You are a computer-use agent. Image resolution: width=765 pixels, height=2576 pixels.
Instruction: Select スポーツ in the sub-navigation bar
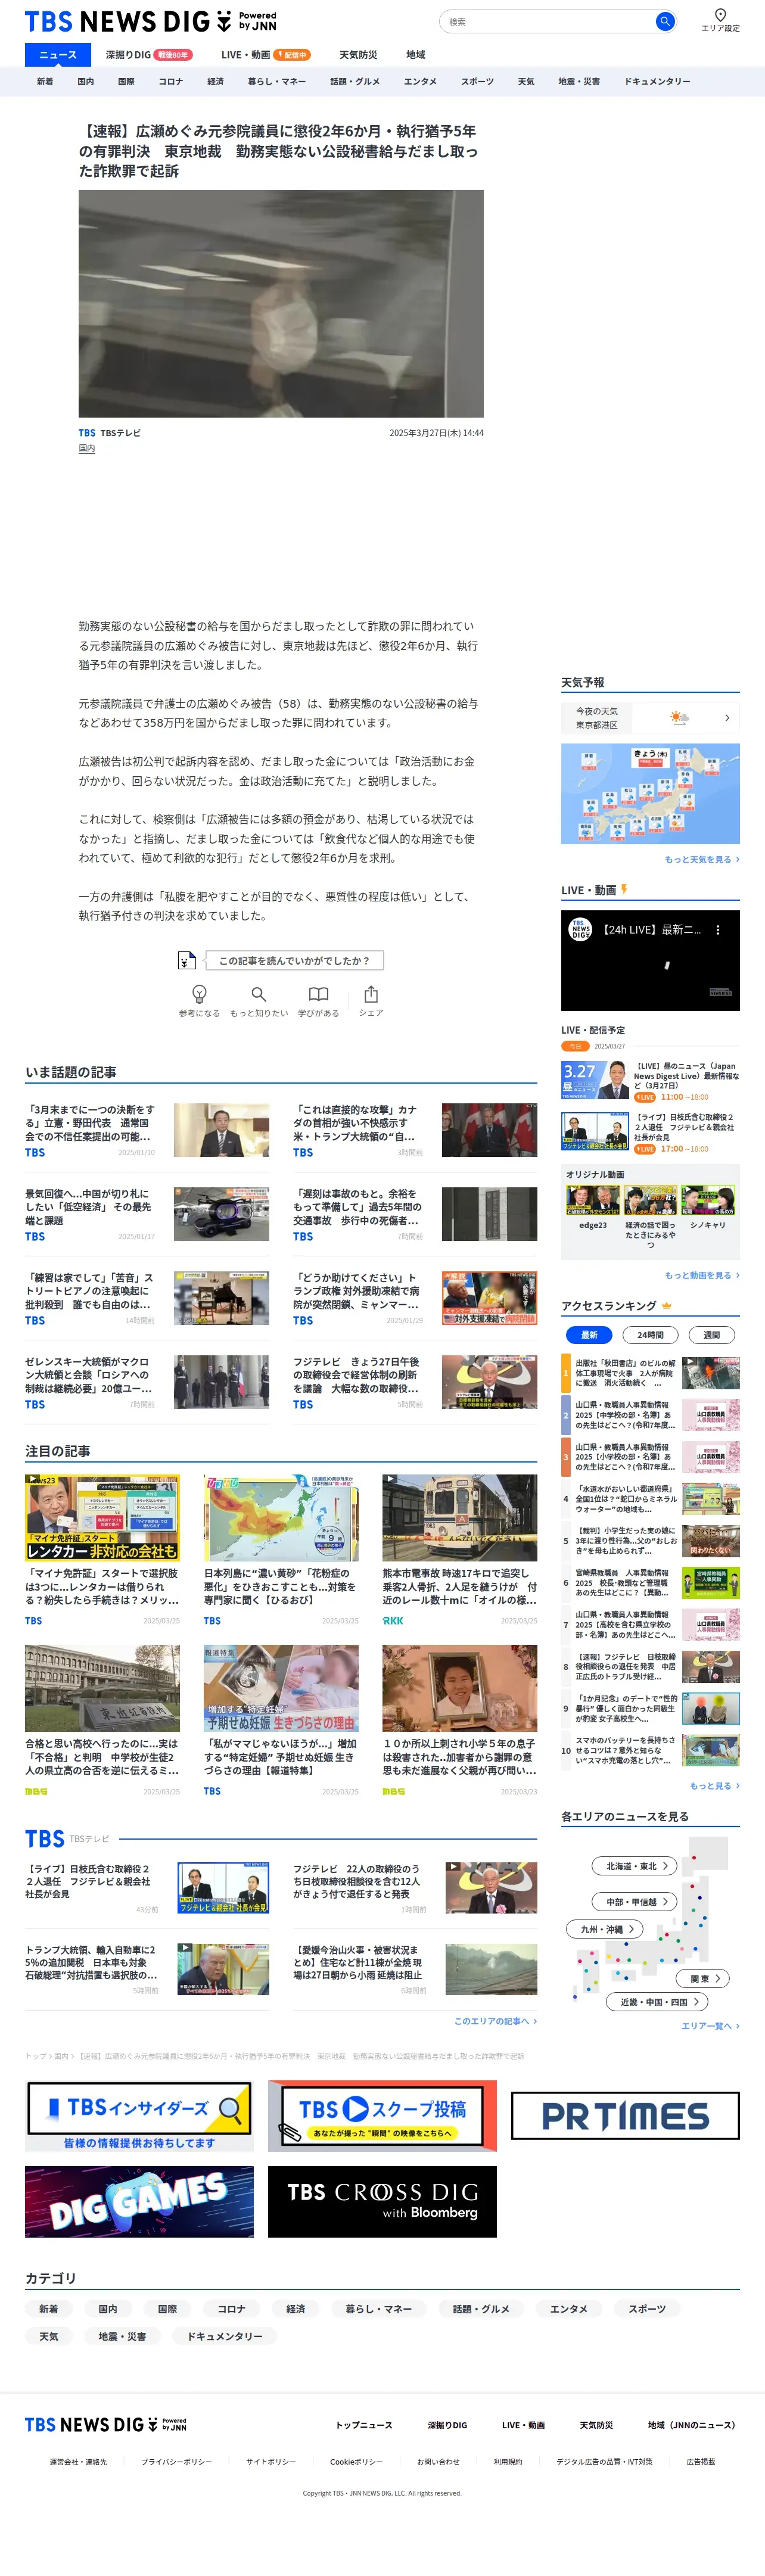click(x=477, y=82)
